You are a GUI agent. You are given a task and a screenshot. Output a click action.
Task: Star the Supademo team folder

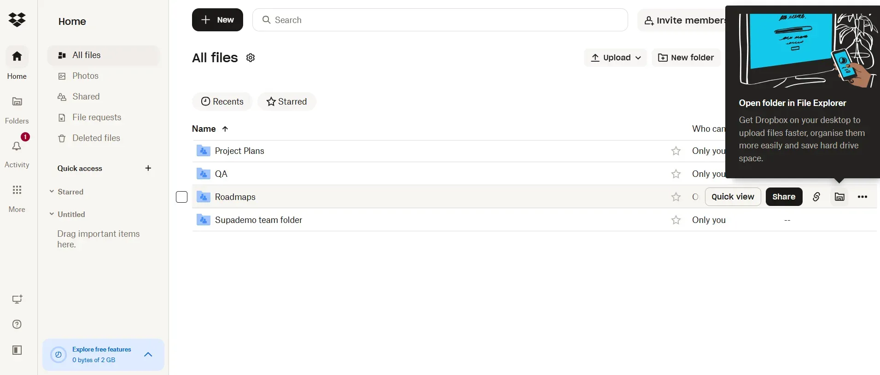point(675,220)
